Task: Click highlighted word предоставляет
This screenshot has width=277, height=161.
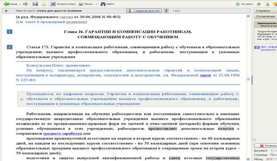Action: pyautogui.click(x=162, y=129)
